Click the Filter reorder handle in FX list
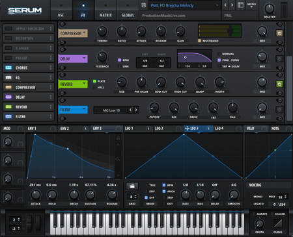293x237 pixels. (51, 117)
